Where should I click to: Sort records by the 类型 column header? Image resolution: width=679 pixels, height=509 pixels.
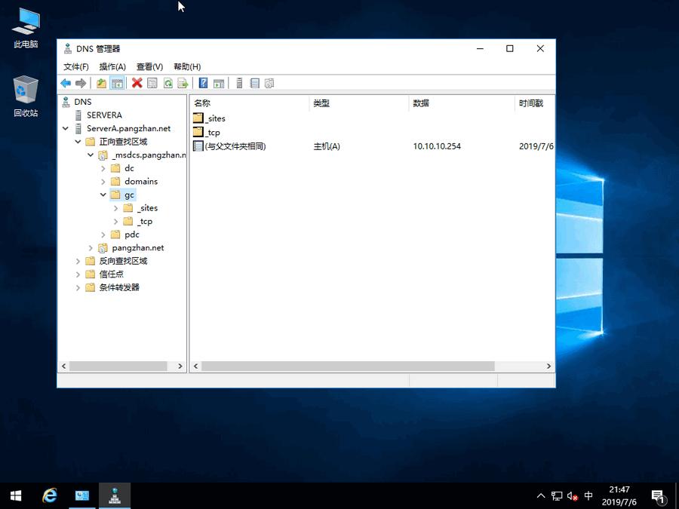(321, 103)
